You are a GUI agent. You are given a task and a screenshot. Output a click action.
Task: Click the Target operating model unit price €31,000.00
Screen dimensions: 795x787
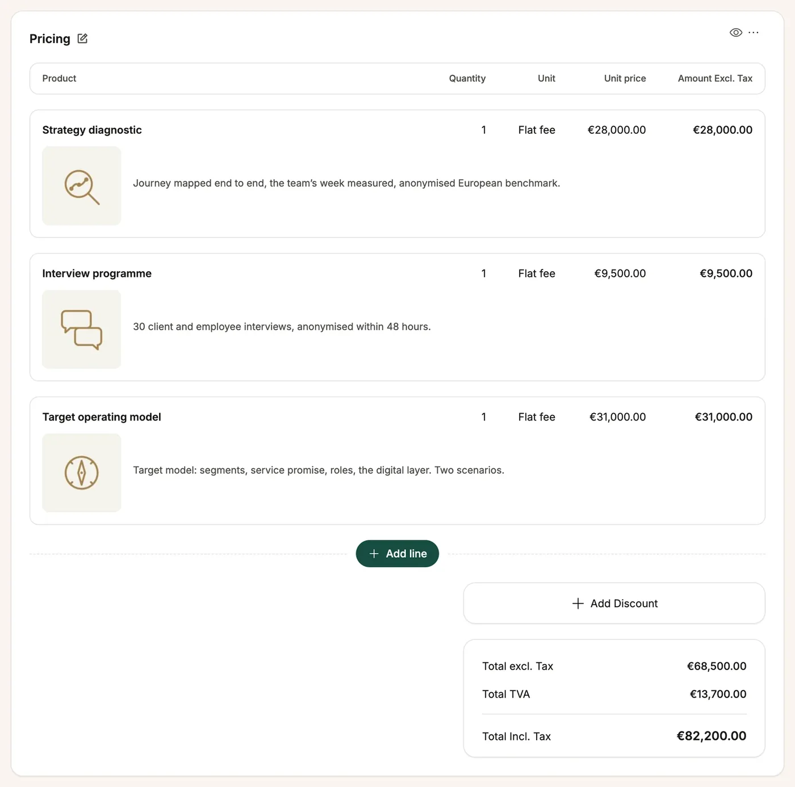[618, 417]
